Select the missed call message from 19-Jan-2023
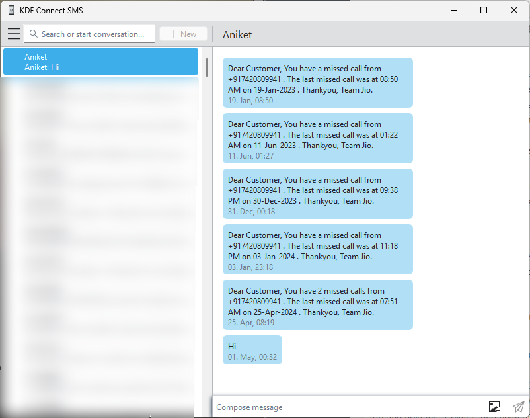Screen dimensions: 530x418 click(317, 83)
